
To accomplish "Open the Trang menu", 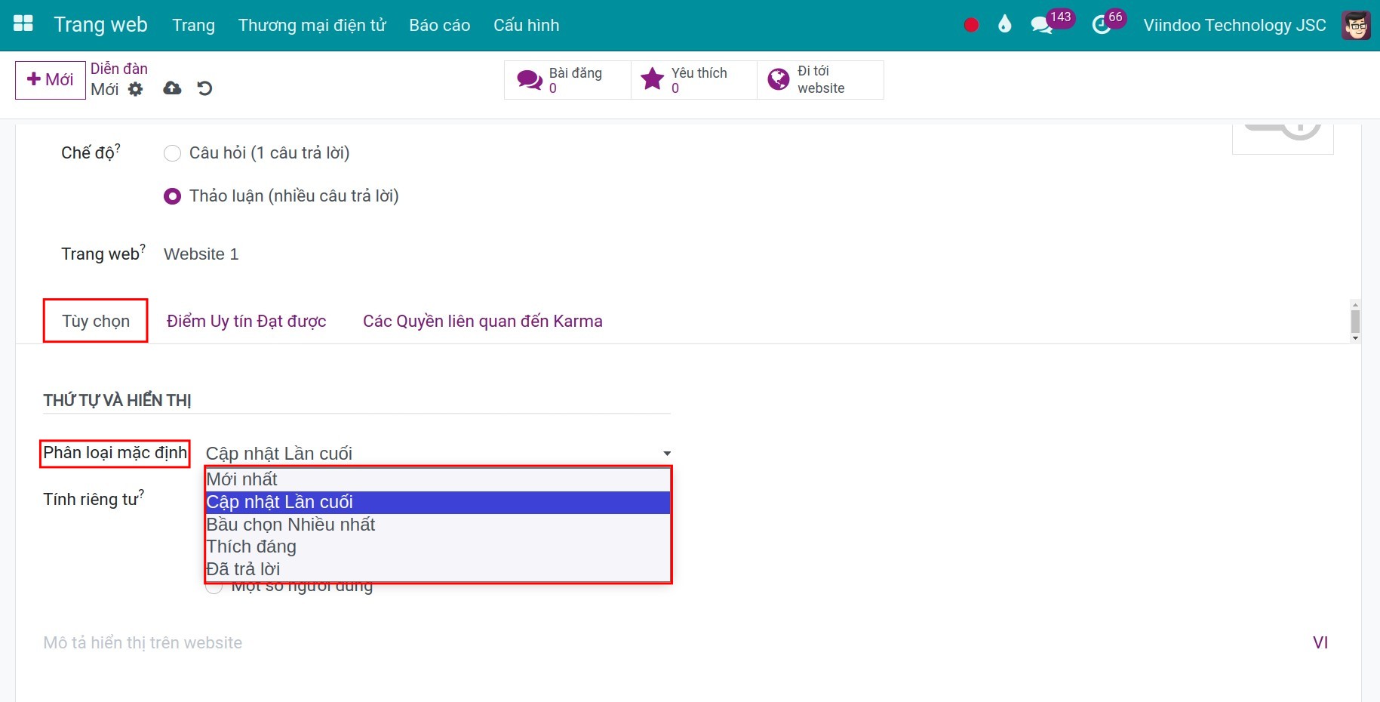I will [193, 25].
